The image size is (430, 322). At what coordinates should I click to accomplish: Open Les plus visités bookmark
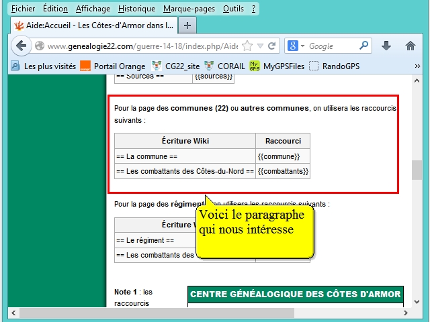click(43, 66)
